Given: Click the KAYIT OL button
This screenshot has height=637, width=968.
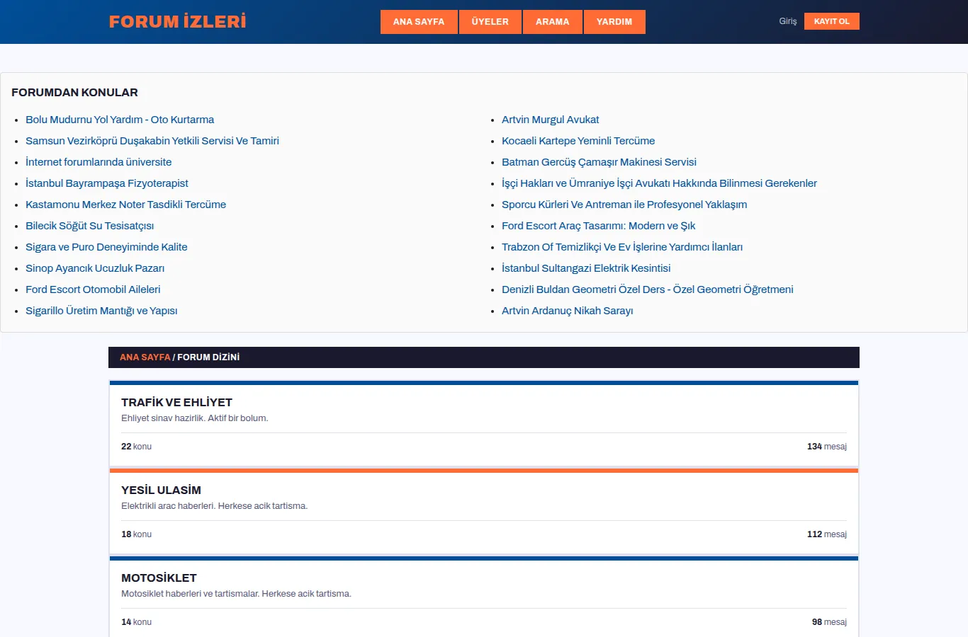Looking at the screenshot, I should point(832,21).
